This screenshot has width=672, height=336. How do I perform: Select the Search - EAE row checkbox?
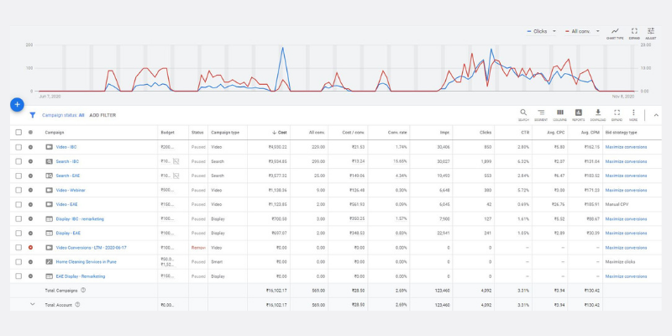(x=18, y=176)
